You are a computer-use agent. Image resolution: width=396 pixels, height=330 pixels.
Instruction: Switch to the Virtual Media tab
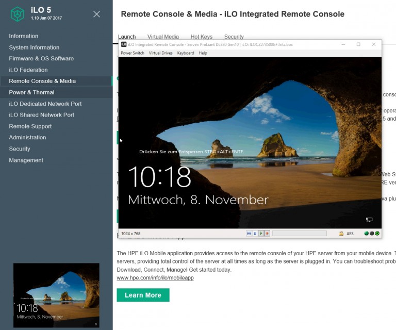(163, 37)
